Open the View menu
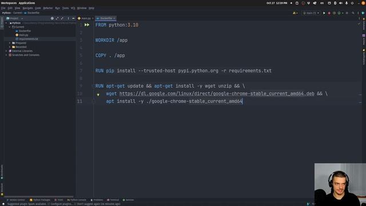Screen dimensions: 366x206 (x=17, y=8)
